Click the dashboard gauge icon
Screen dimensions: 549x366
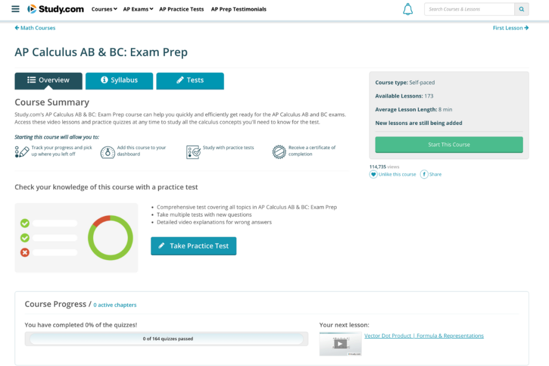(x=108, y=152)
